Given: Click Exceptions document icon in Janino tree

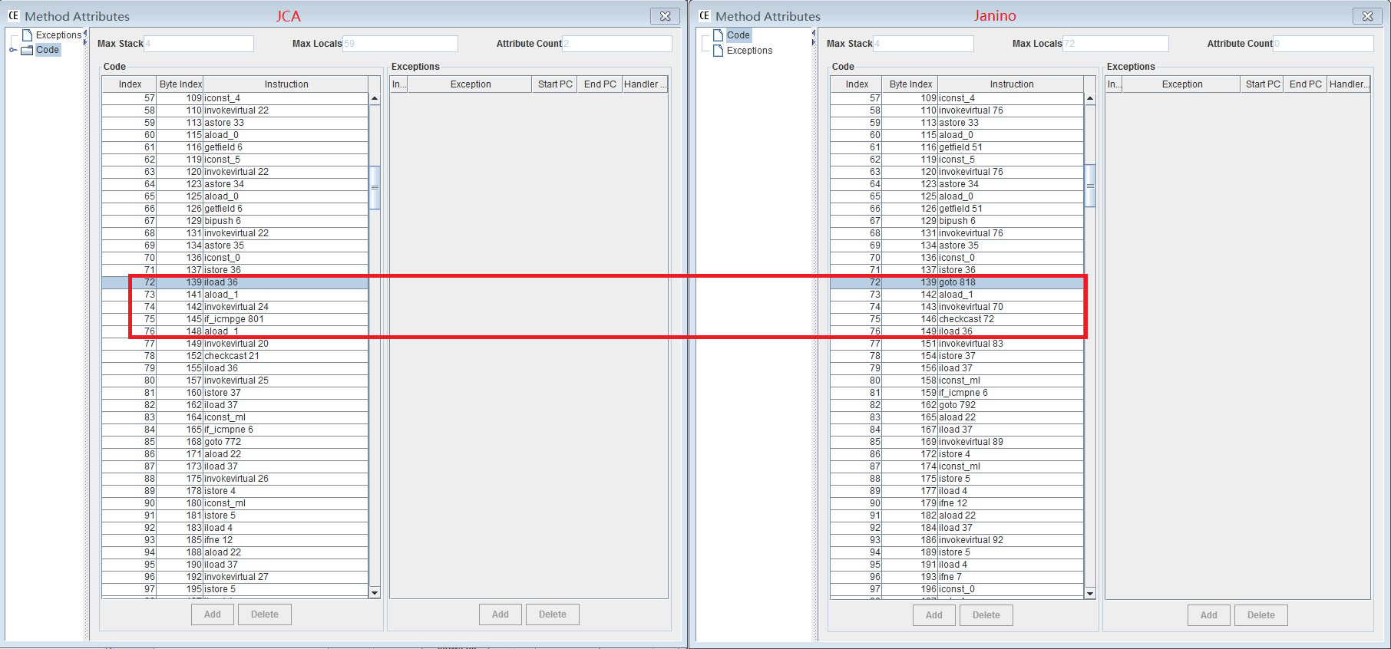Looking at the screenshot, I should (x=719, y=51).
